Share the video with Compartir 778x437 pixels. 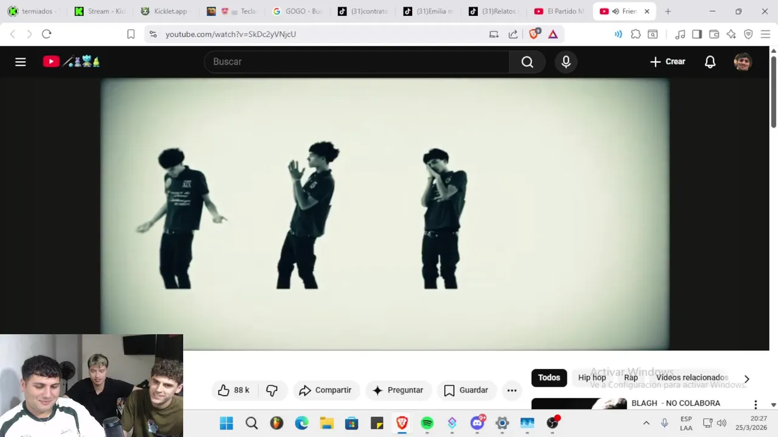[x=325, y=390]
